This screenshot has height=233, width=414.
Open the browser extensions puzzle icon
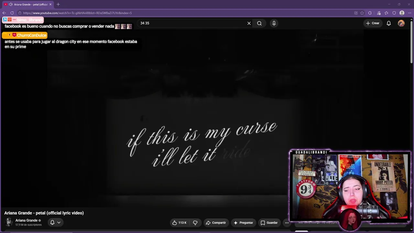pyautogui.click(x=370, y=13)
